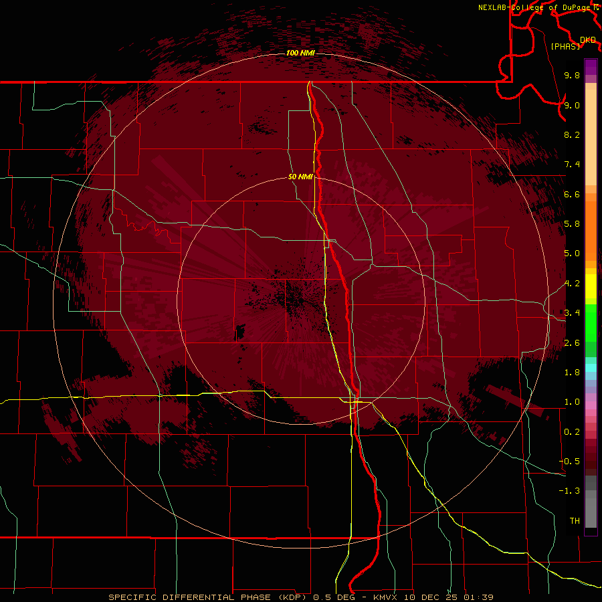Image resolution: width=602 pixels, height=602 pixels.
Task: Click the KMVX station identifier
Action: coord(385,597)
